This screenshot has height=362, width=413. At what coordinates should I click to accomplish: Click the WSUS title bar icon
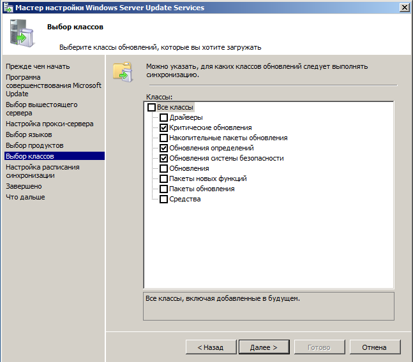coord(8,8)
